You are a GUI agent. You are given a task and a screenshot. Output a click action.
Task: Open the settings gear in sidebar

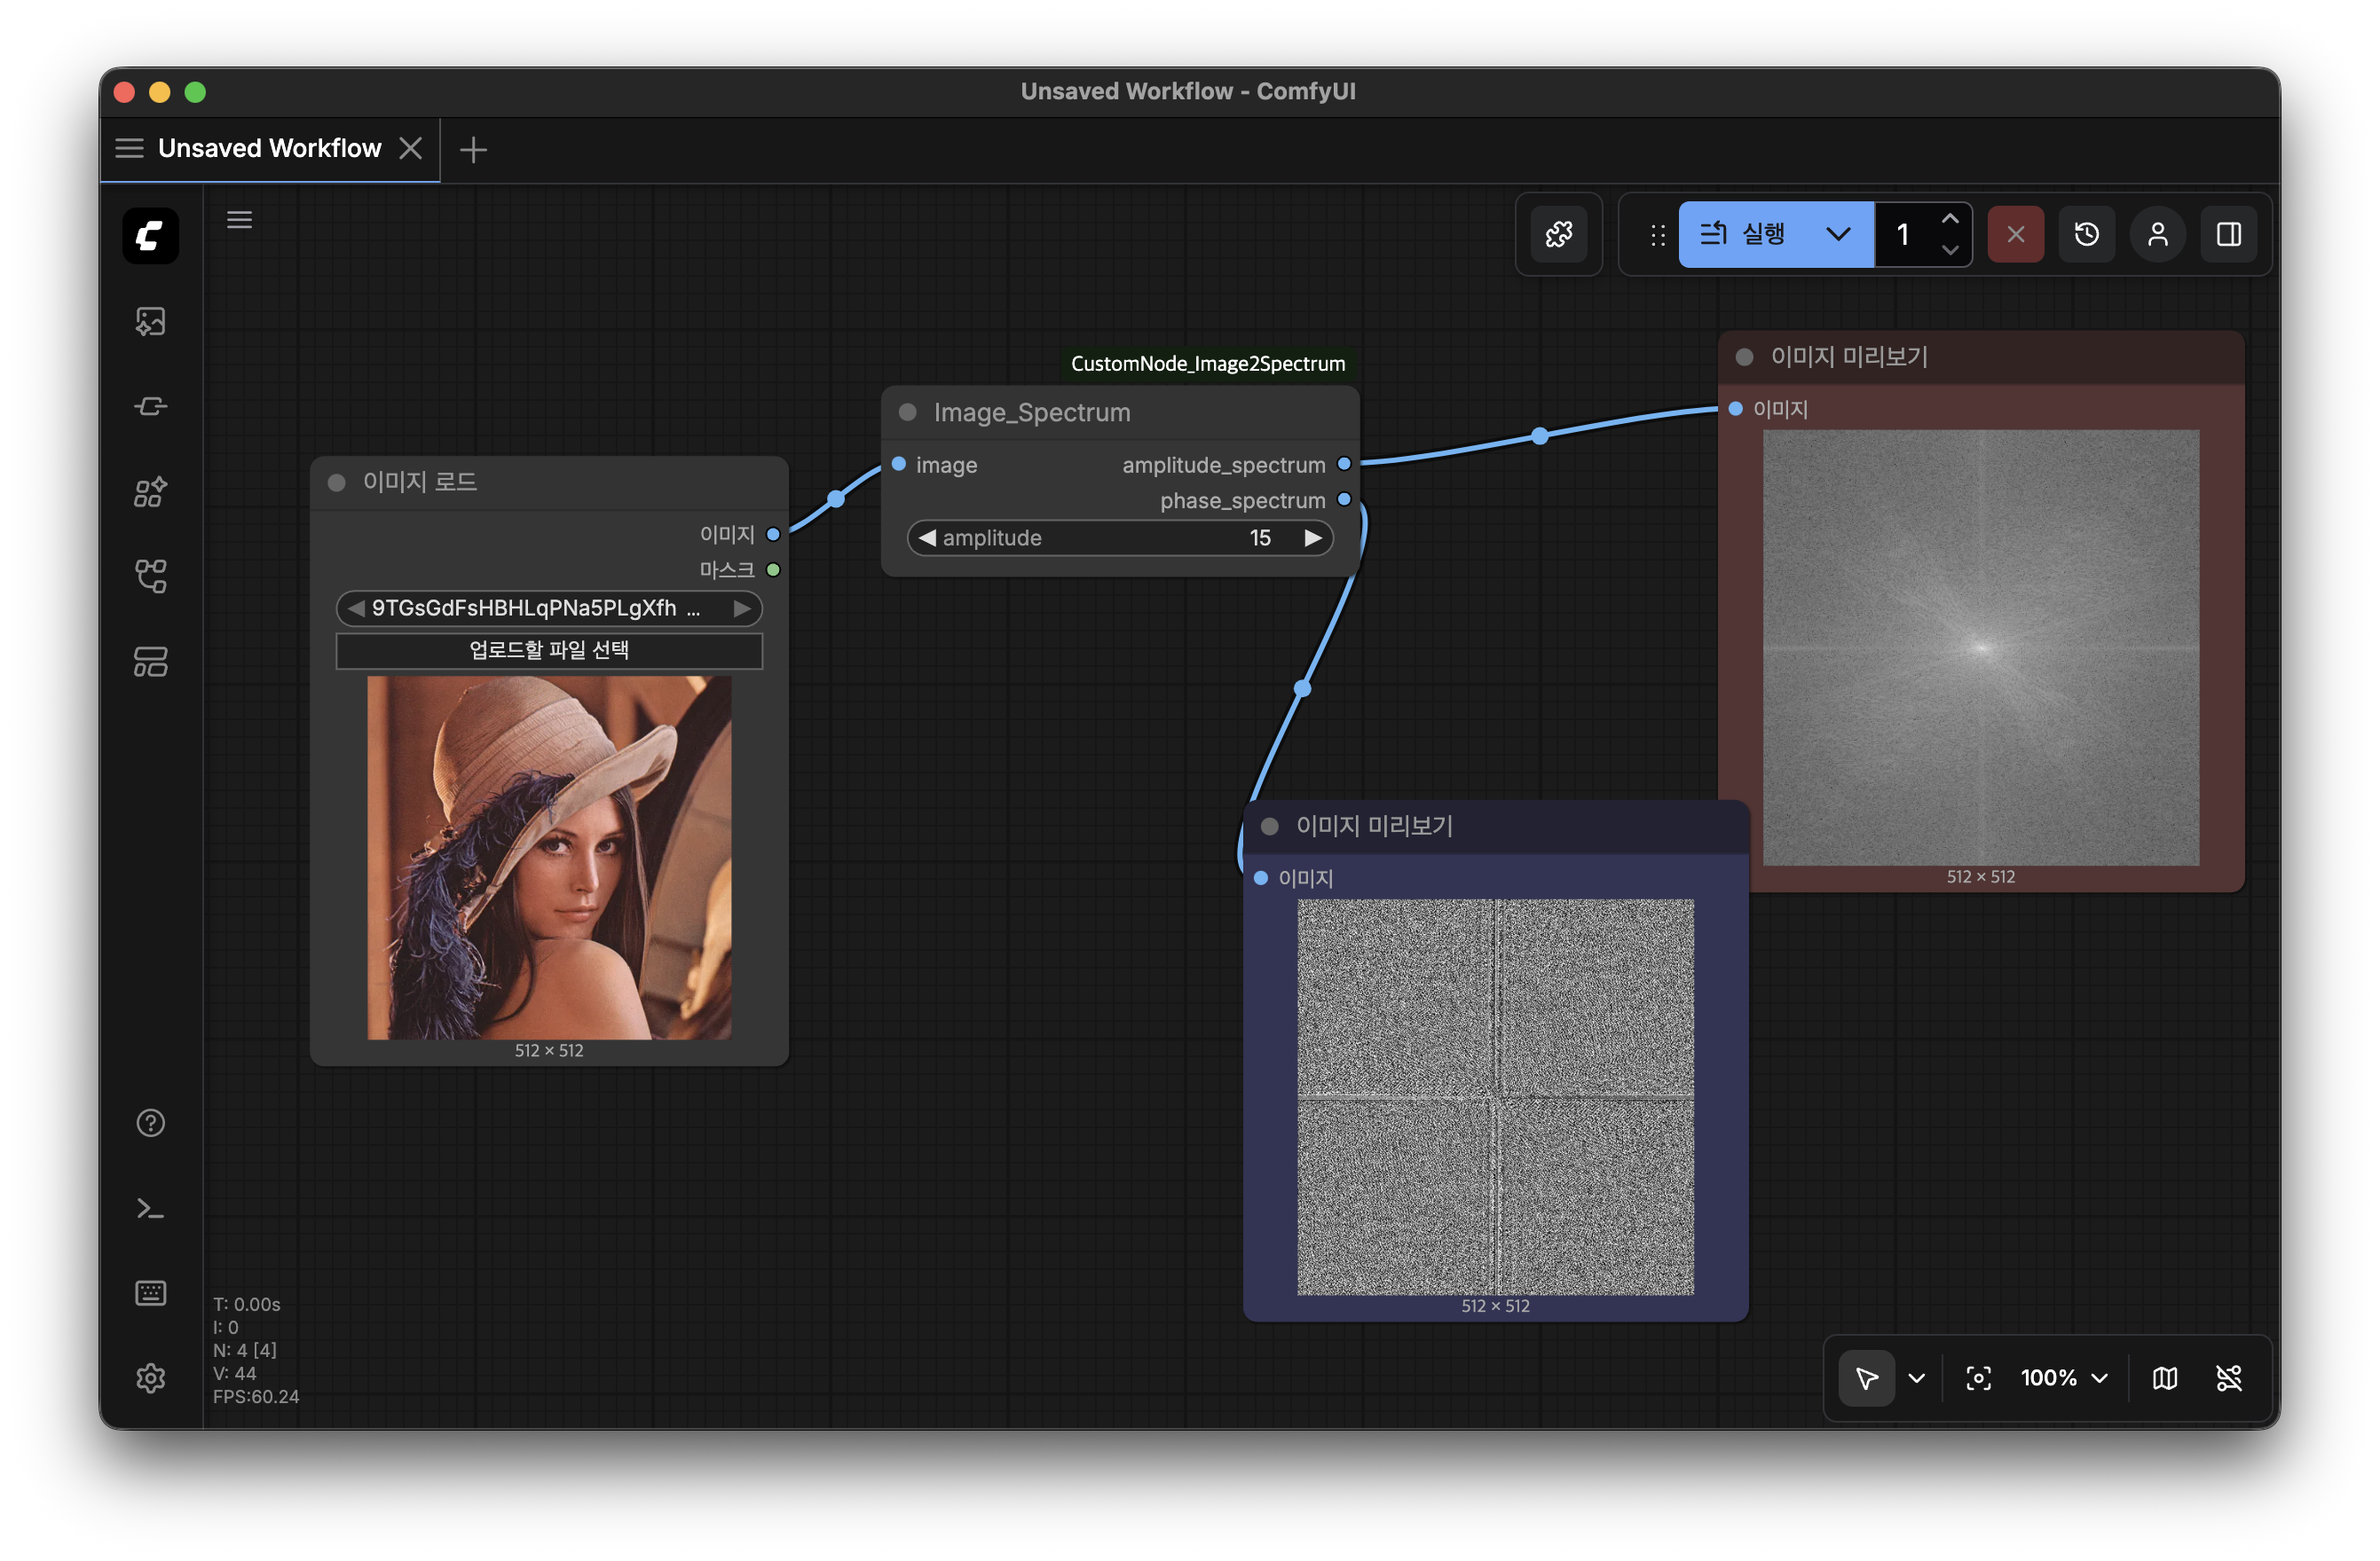click(x=150, y=1378)
